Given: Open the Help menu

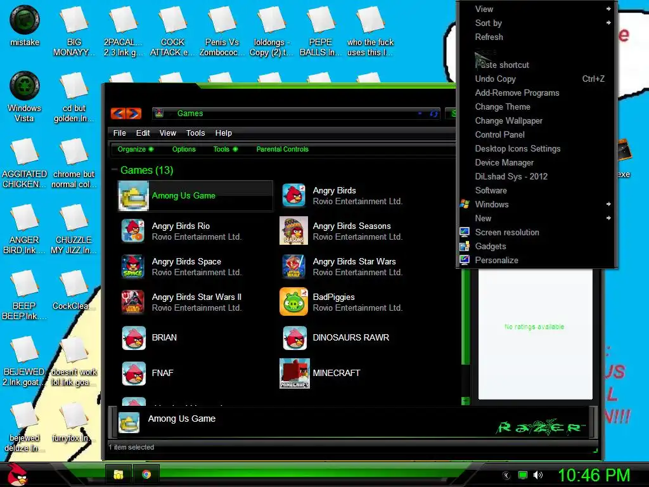Looking at the screenshot, I should point(224,133).
